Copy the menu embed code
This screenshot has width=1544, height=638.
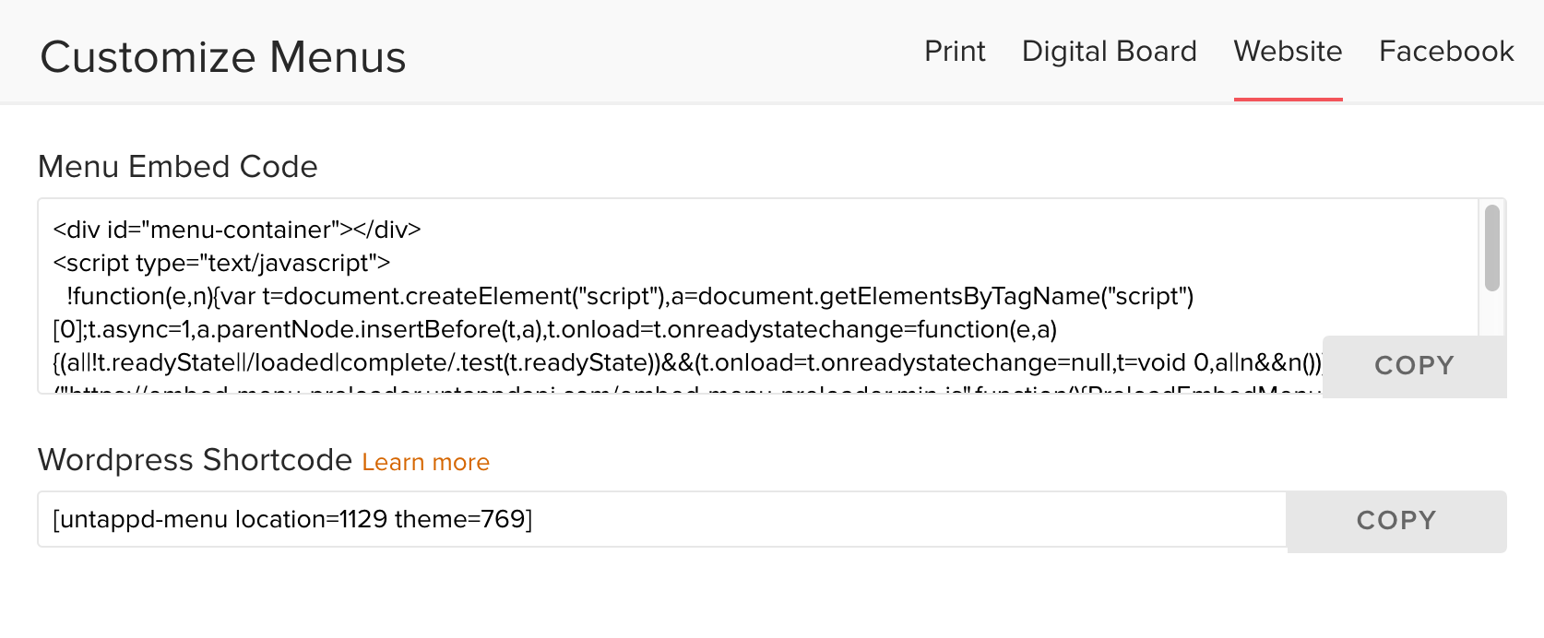click(1414, 366)
